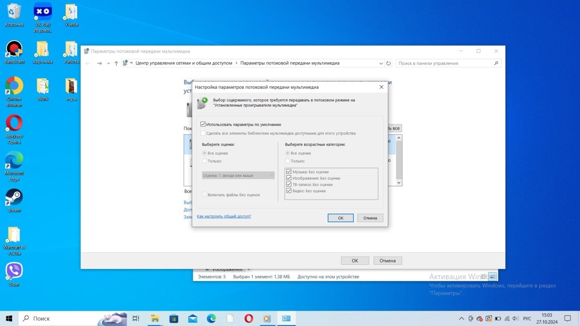Open Microsoft Store from the taskbar
Screen dimensions: 580x326
pos(174,318)
